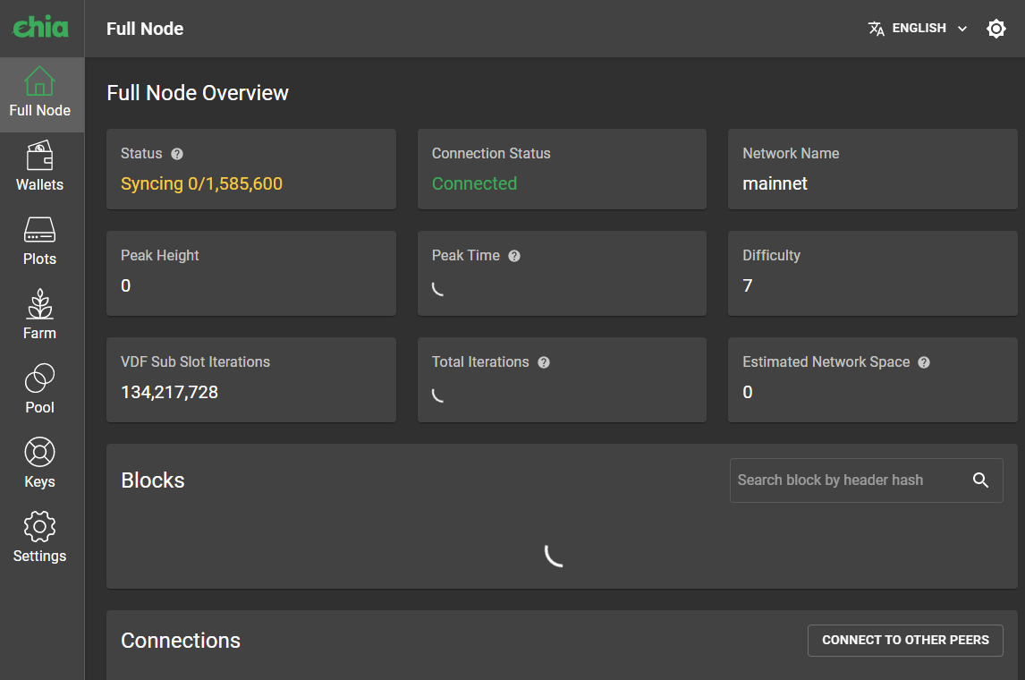Click the Full Node title in the header
Image resolution: width=1025 pixels, height=680 pixels.
[145, 29]
